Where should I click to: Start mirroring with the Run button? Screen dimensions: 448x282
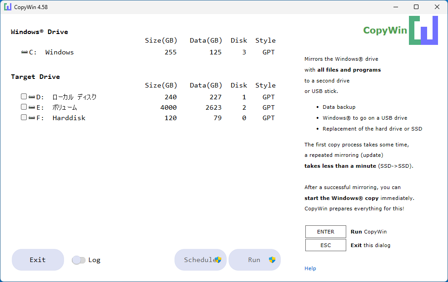coord(254,260)
